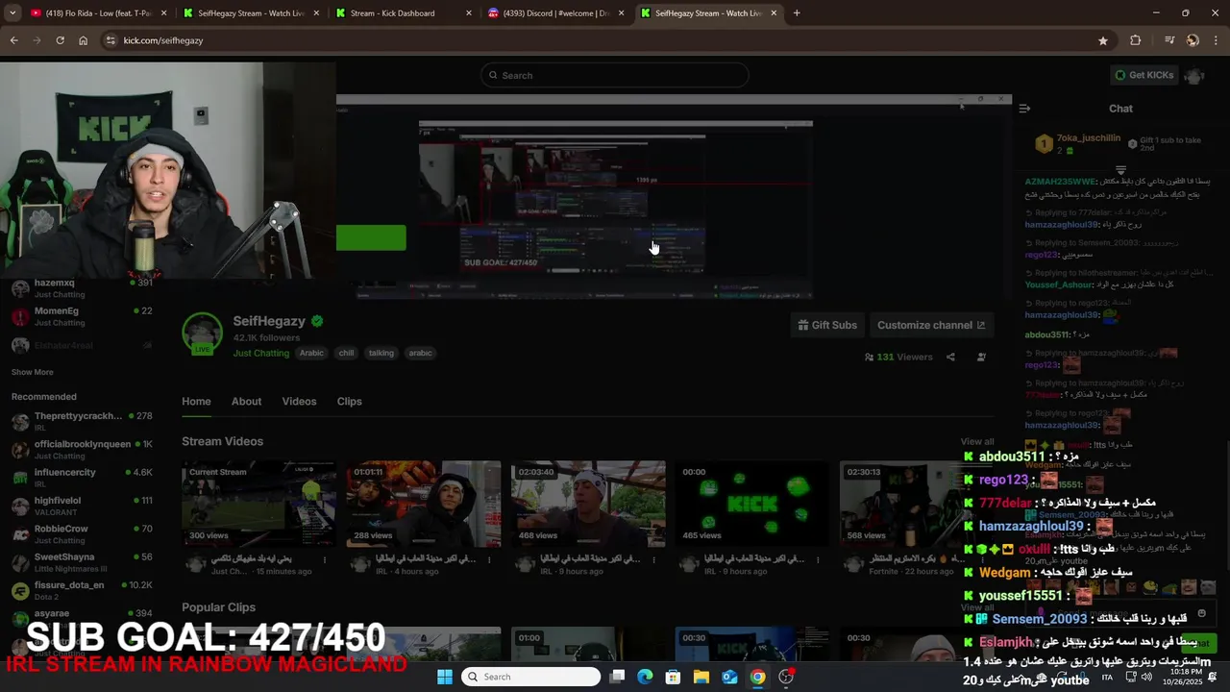Open the channel Clips tab
The image size is (1230, 692).
[349, 402]
